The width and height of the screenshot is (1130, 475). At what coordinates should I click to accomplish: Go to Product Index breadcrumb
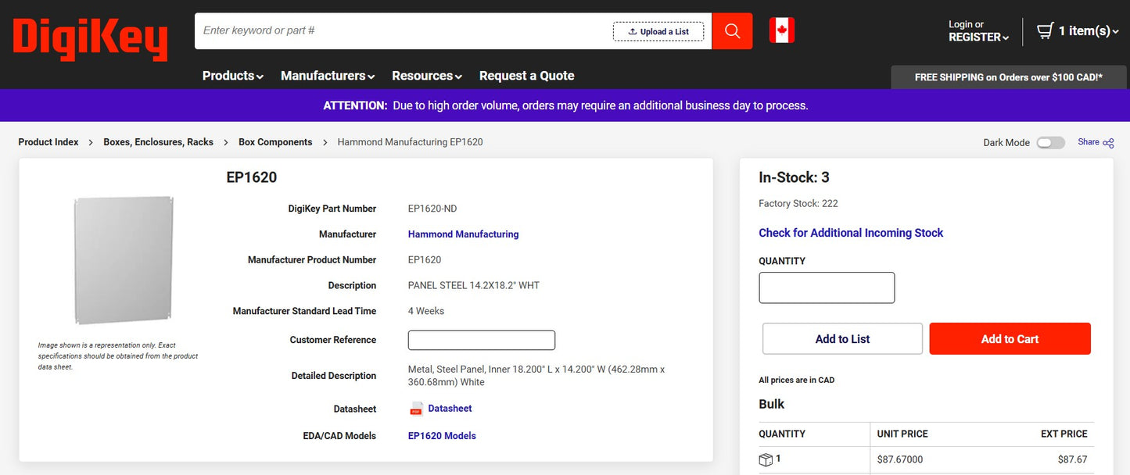pos(48,142)
